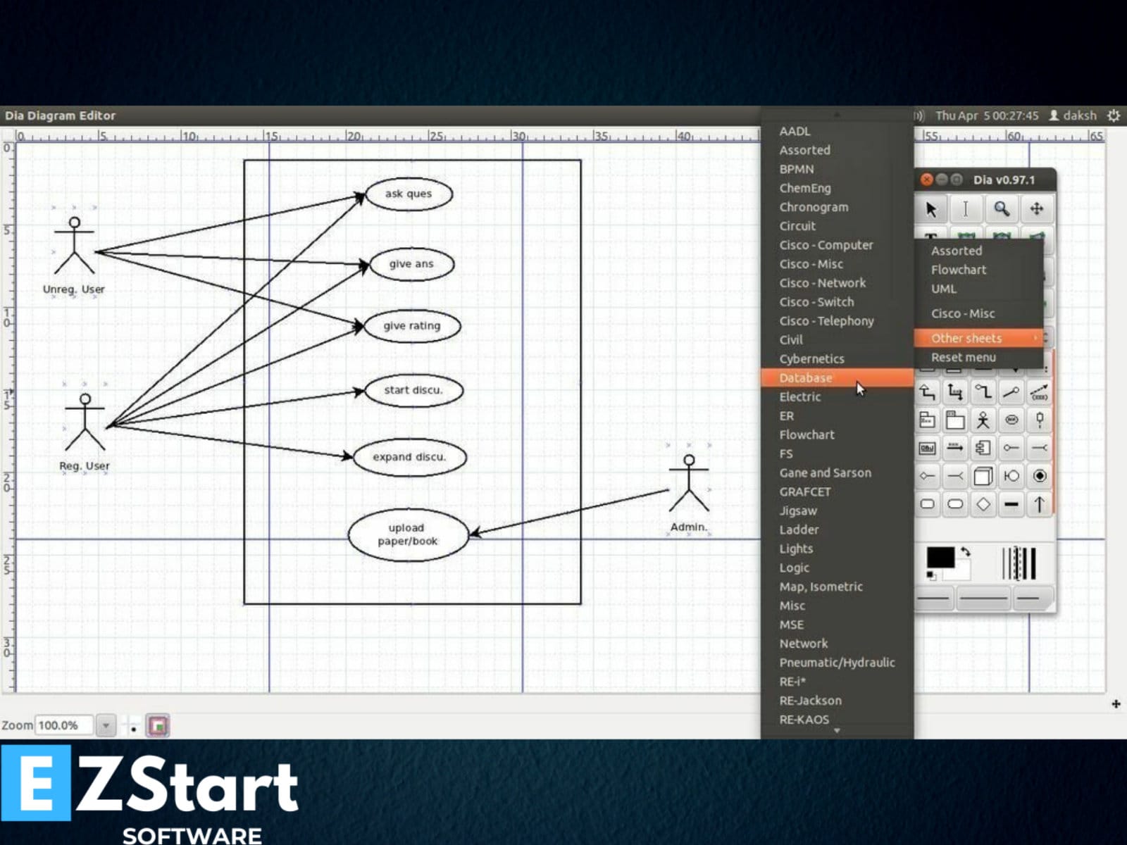Select the UML Actor shape tool
1127x845 pixels.
coord(983,419)
